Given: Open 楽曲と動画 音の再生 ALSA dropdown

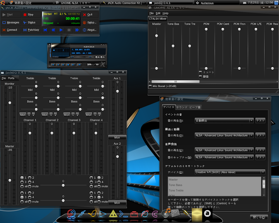Looking at the screenshot, I should (224, 136).
